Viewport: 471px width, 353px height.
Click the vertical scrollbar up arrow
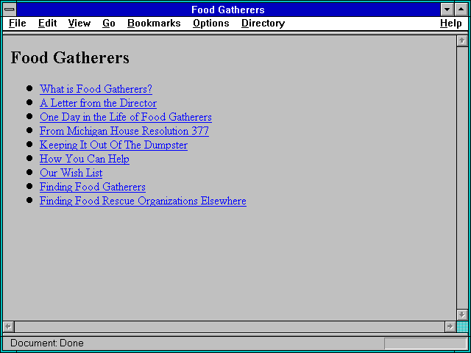462,41
